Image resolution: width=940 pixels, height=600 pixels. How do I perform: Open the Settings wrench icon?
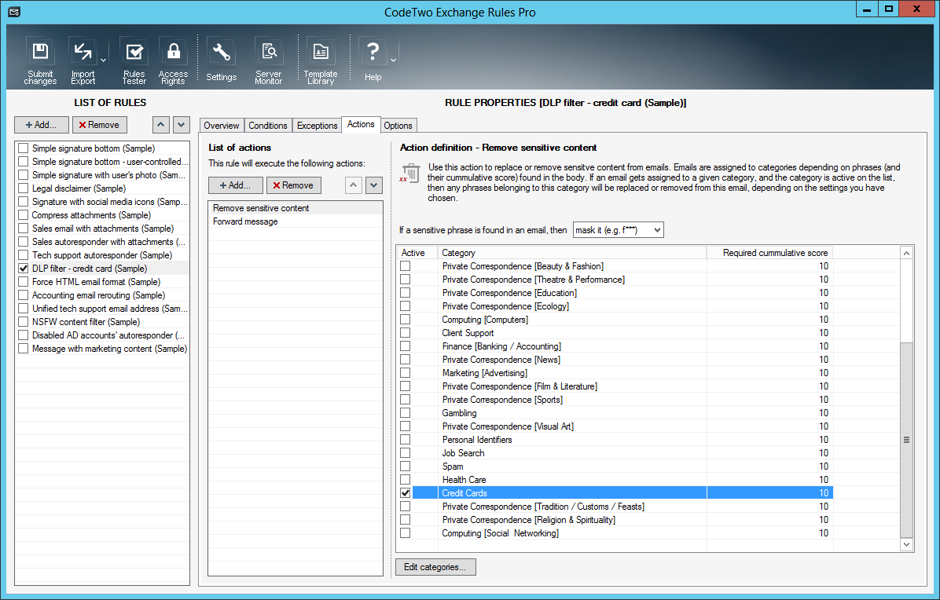coord(221,60)
